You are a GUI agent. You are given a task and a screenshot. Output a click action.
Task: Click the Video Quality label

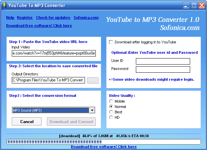[122, 96]
